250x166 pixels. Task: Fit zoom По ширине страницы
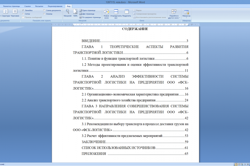pos(90,17)
